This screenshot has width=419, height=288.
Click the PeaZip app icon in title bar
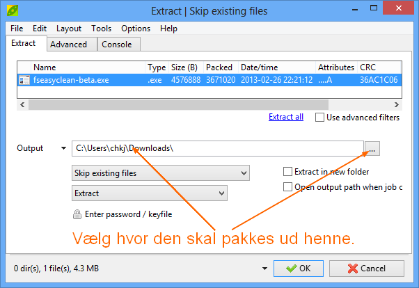[x=13, y=10]
